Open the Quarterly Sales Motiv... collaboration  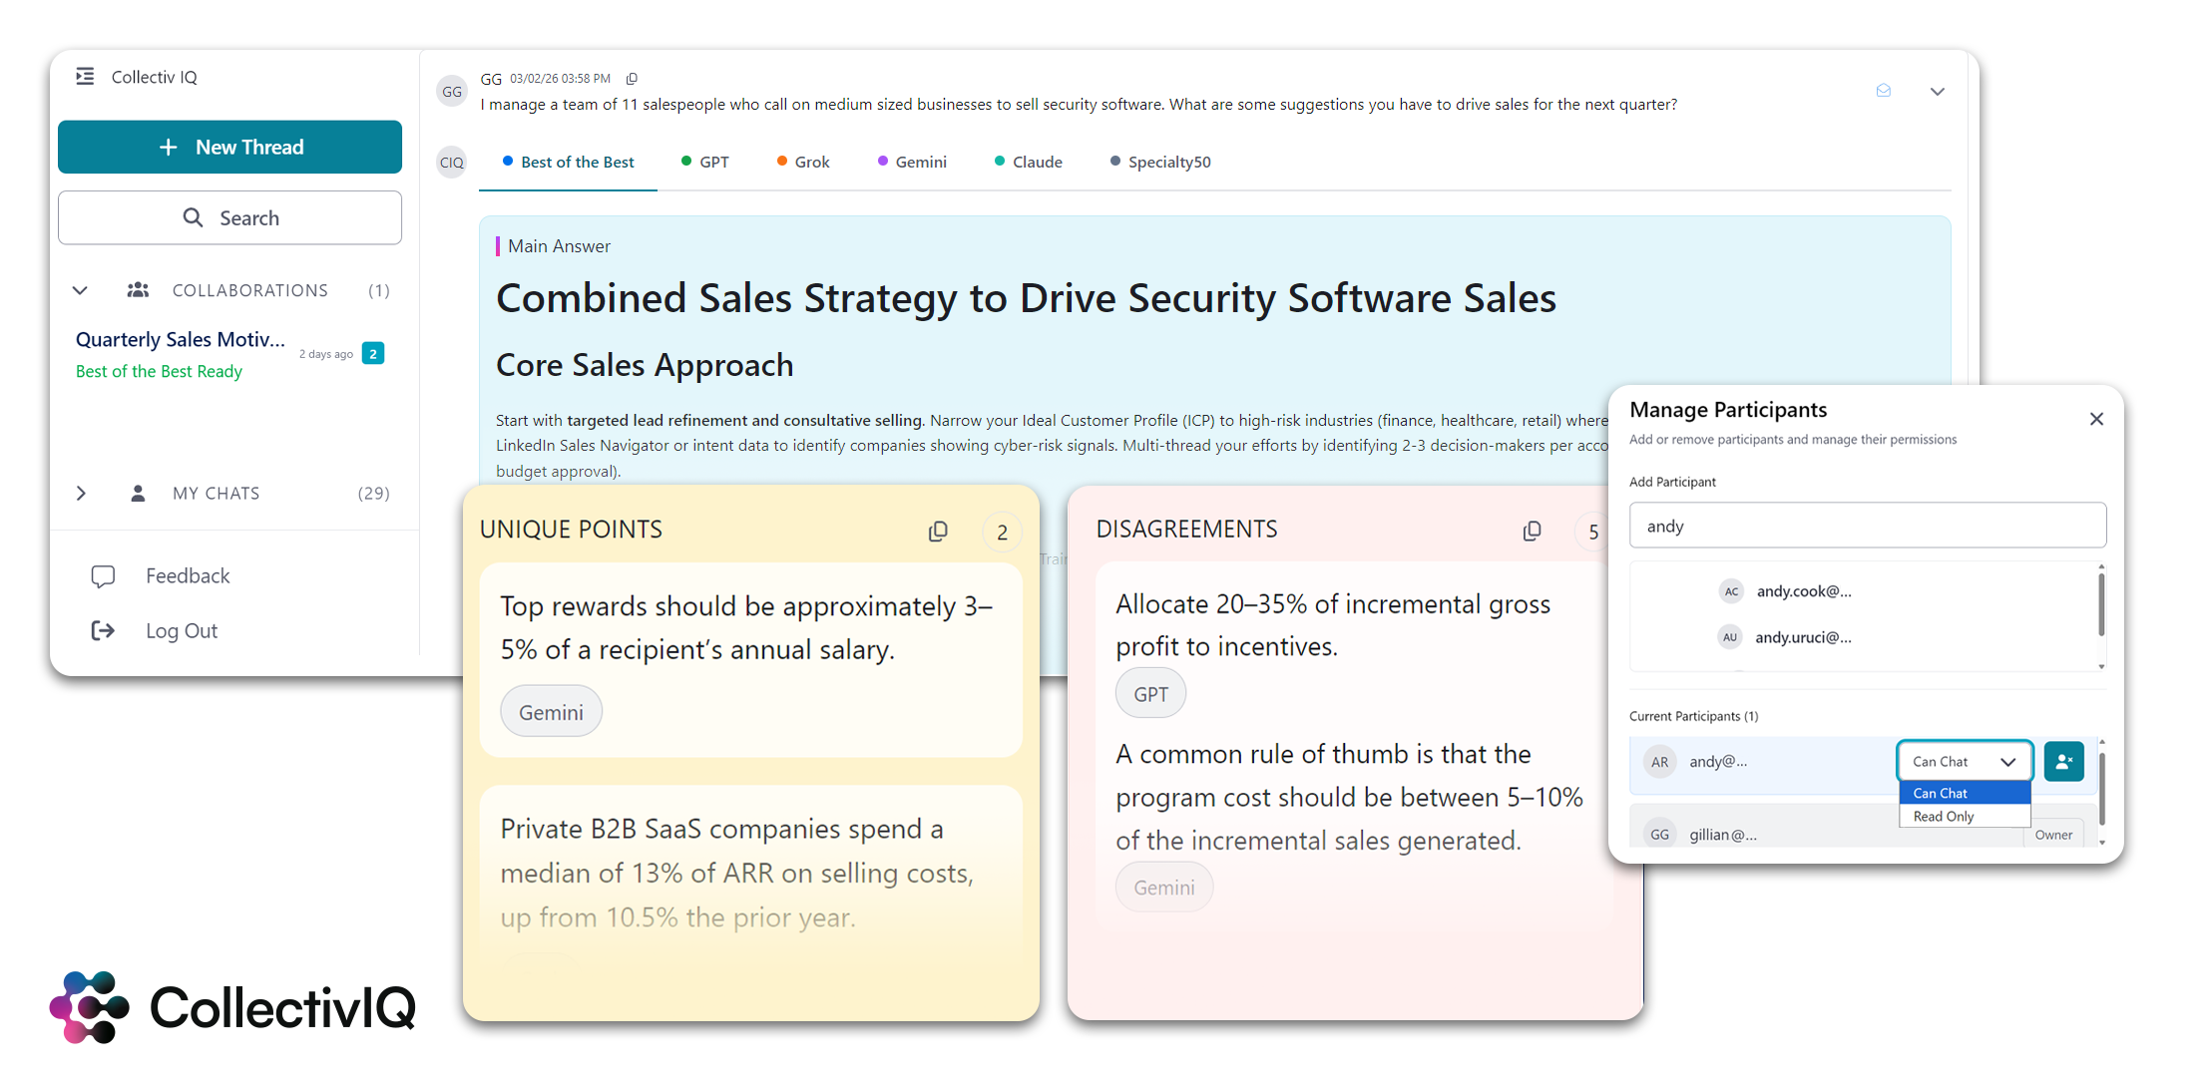(x=181, y=340)
